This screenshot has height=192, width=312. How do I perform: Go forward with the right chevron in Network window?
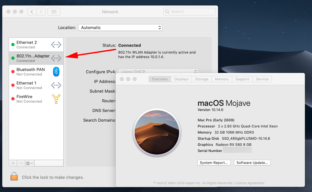click(x=41, y=12)
